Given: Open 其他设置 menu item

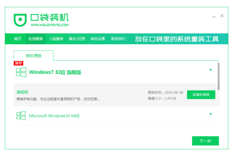Looking at the screenshot, I should click(x=97, y=39).
